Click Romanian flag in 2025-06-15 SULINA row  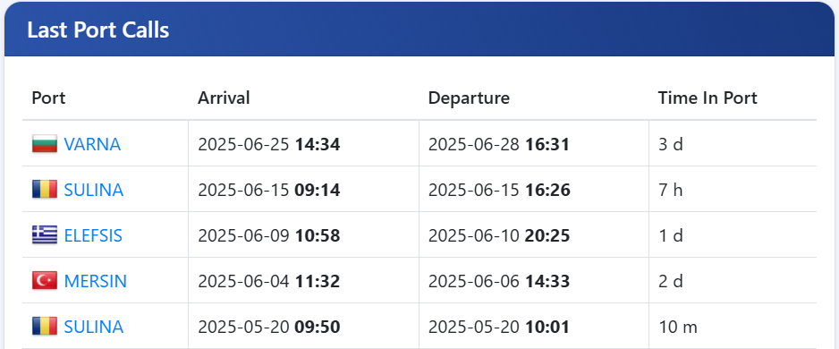45,190
